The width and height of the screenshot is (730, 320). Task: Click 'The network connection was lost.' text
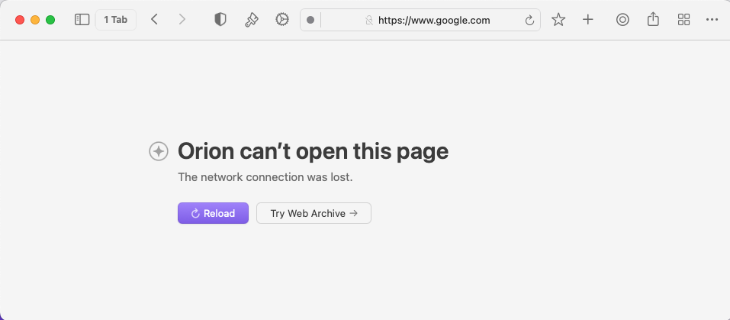click(x=265, y=177)
